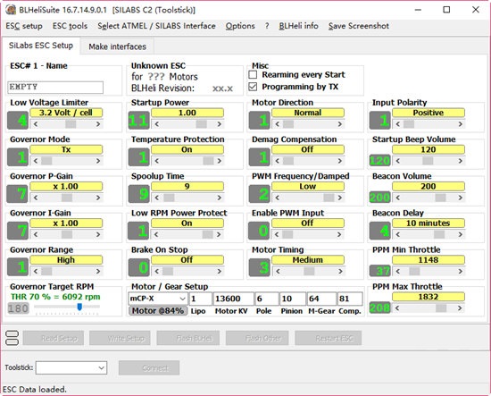Click right arrow on Spoolup Time scrollbar

[x=219, y=198]
